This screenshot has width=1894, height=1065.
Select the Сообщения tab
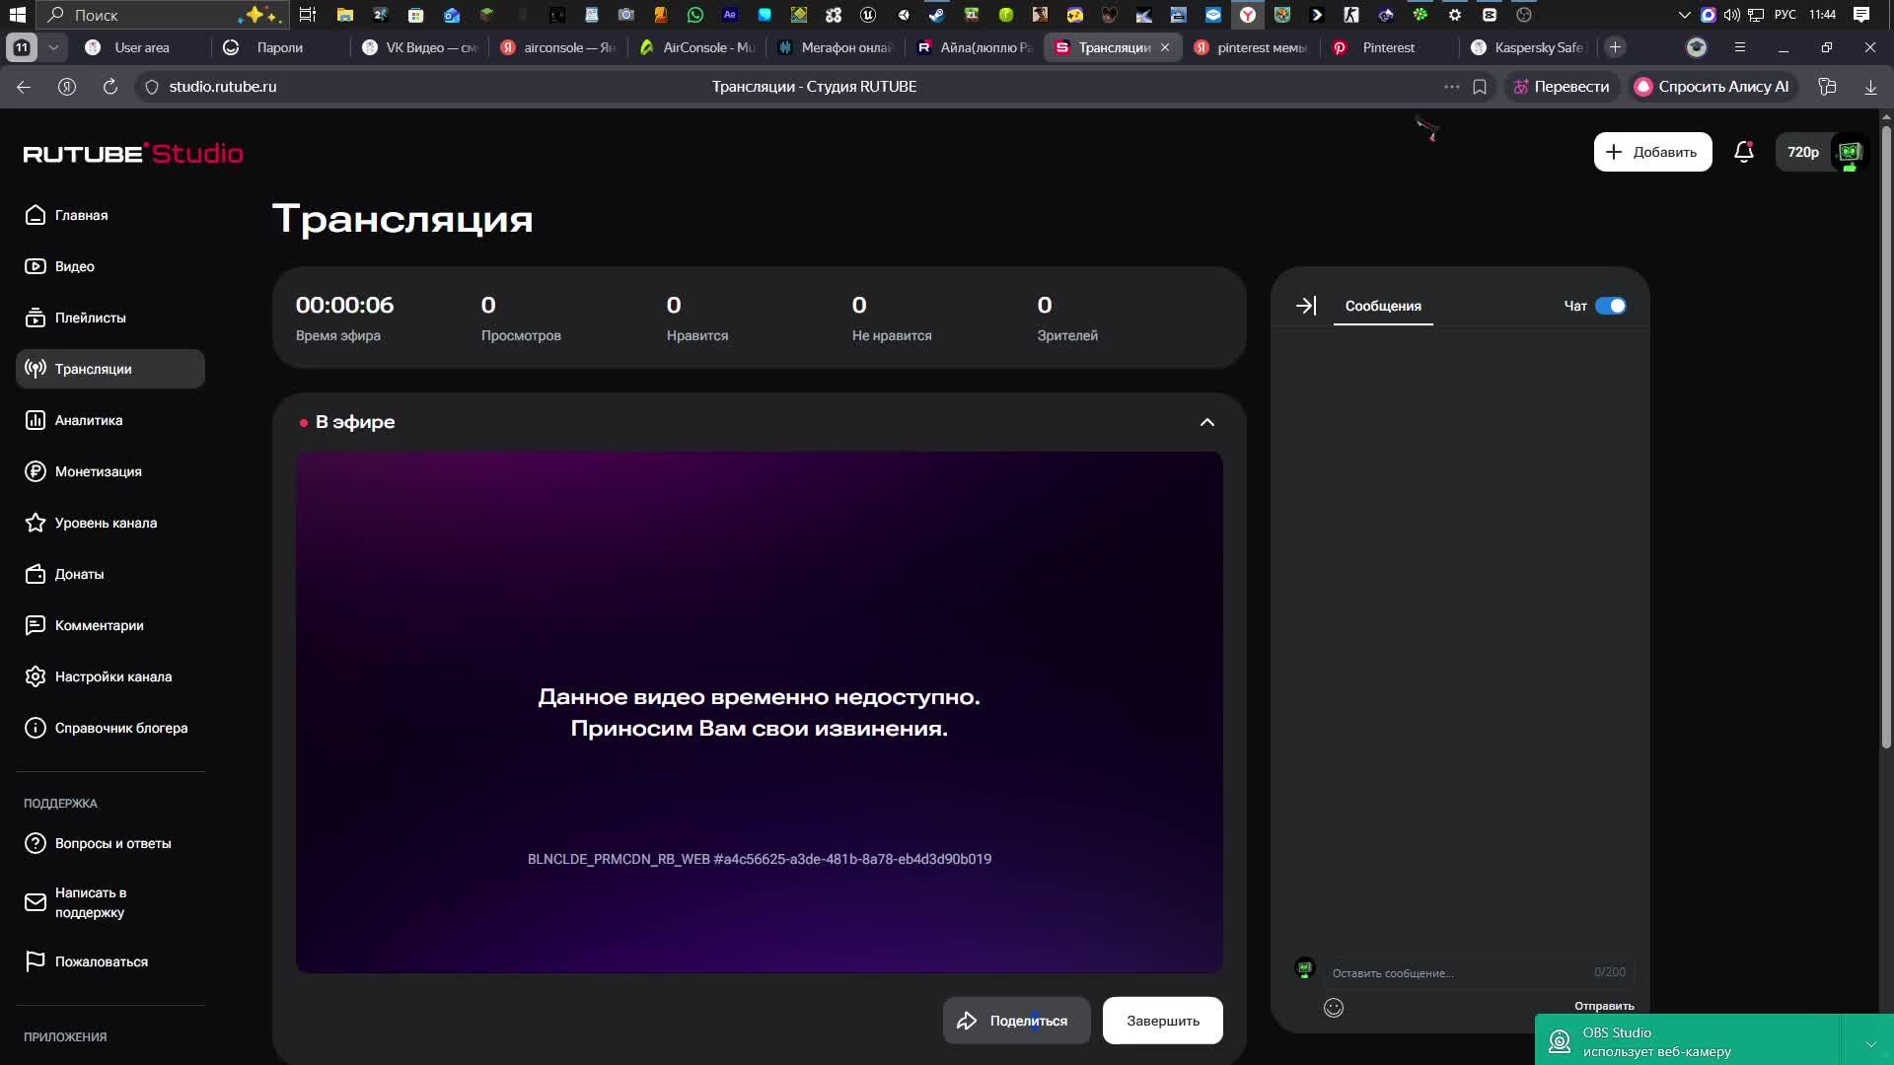(1383, 306)
